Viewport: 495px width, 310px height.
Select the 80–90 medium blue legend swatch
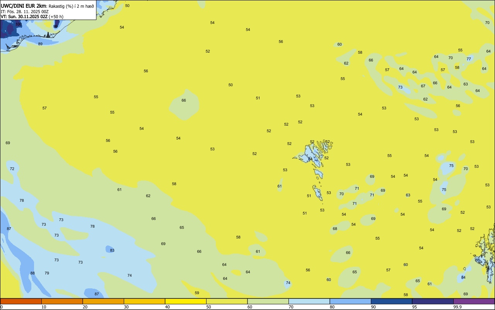pos(350,301)
